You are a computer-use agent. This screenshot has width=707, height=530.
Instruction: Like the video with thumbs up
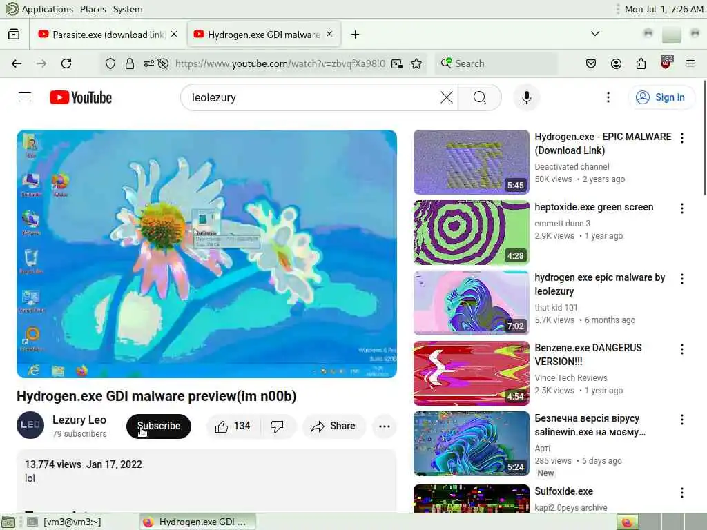click(x=233, y=426)
